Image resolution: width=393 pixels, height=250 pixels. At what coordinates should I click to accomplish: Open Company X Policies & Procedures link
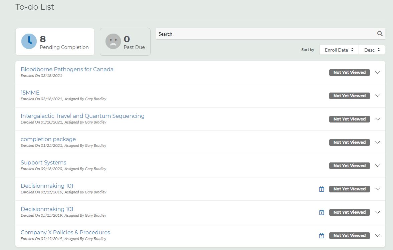(65, 232)
